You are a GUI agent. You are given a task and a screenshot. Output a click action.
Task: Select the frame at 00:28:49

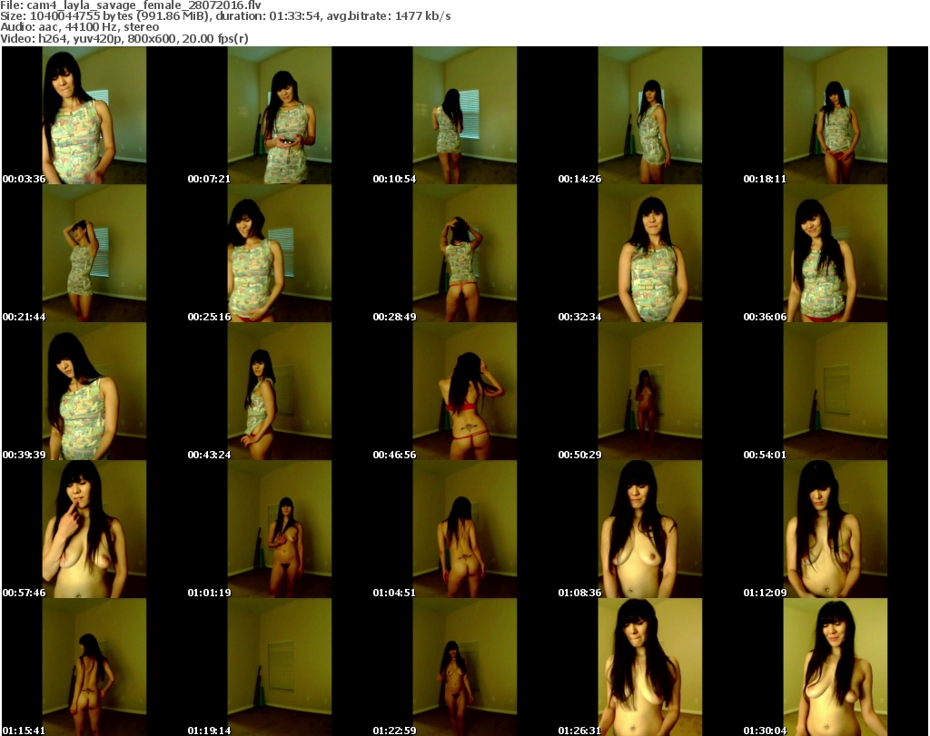[x=464, y=253]
